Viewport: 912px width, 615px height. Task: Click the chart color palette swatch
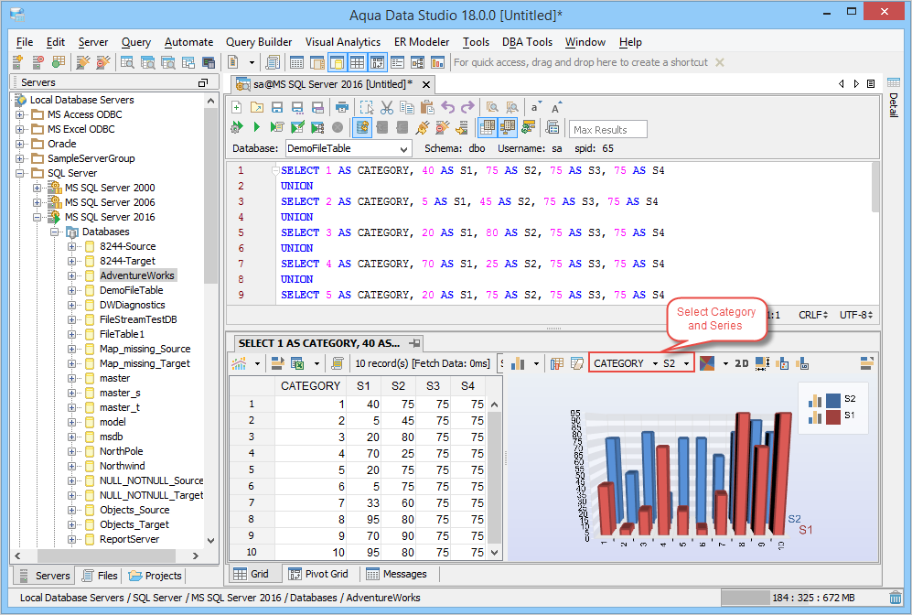click(x=707, y=363)
